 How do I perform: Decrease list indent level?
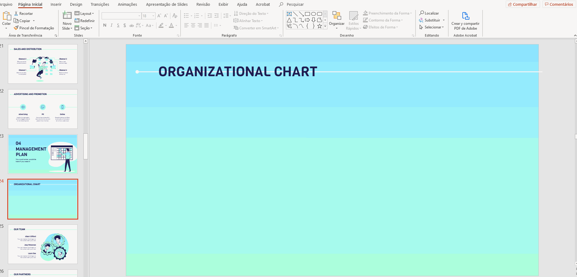point(210,16)
